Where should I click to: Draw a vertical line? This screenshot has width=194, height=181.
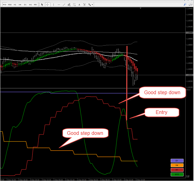pos(53,5)
